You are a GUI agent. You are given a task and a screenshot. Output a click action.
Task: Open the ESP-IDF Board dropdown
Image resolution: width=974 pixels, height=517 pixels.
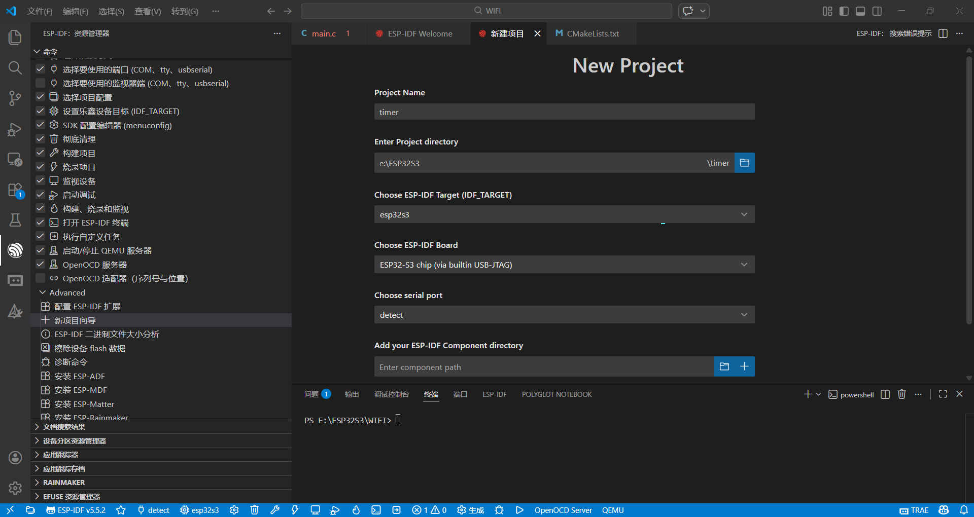[564, 265]
